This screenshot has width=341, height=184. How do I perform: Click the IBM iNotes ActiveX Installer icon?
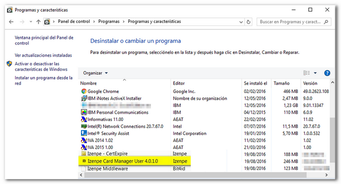click(84, 99)
